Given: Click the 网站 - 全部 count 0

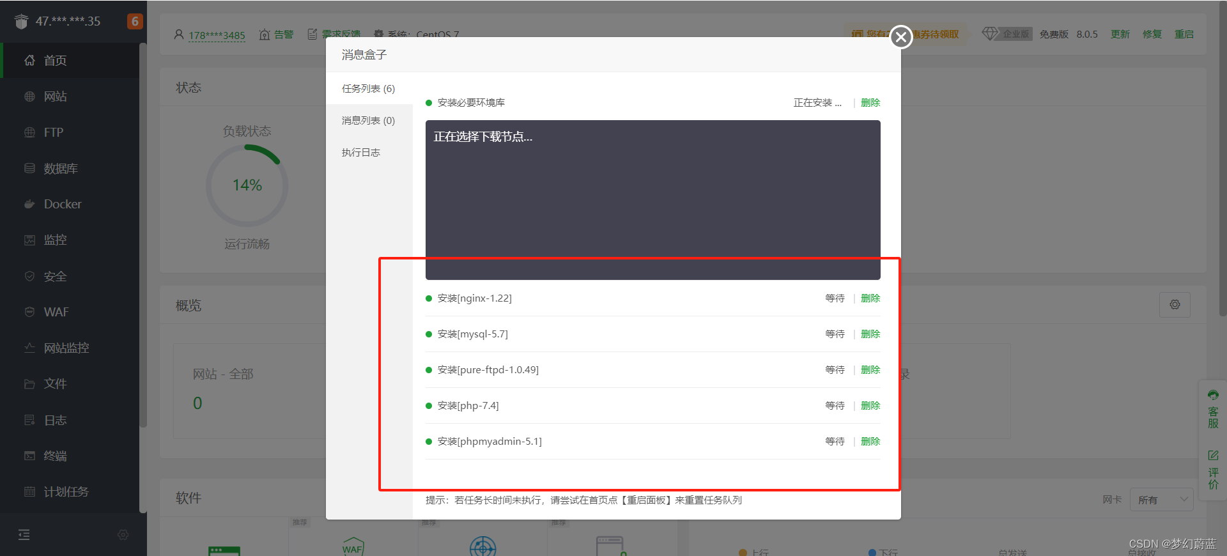Looking at the screenshot, I should pyautogui.click(x=197, y=403).
